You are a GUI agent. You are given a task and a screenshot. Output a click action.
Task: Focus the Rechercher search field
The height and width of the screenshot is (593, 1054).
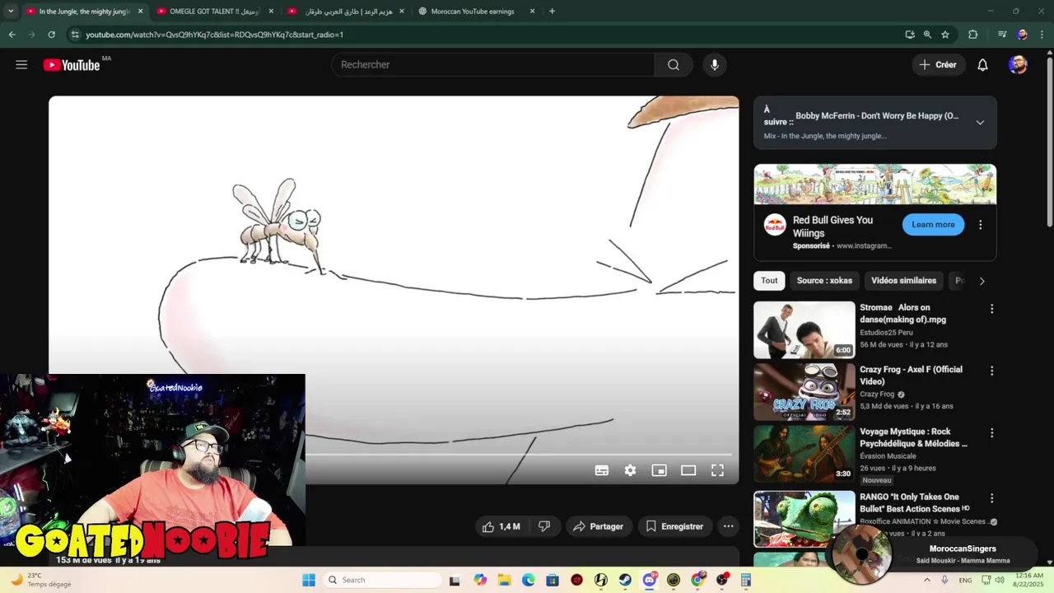pyautogui.click(x=492, y=65)
